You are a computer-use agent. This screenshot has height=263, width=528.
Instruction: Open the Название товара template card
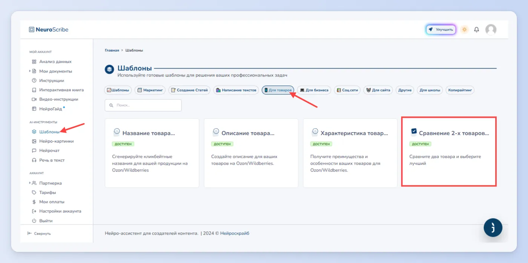click(x=152, y=153)
